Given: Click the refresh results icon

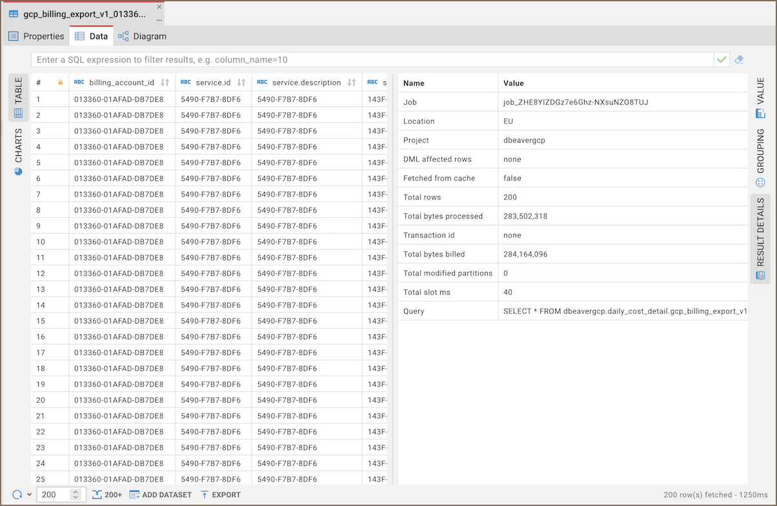Looking at the screenshot, I should [x=17, y=494].
